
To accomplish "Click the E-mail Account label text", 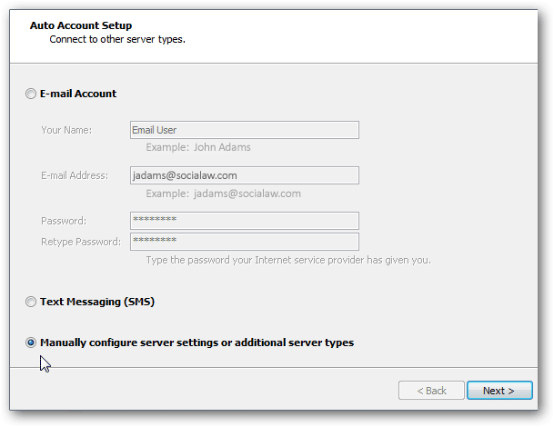I will coord(78,94).
